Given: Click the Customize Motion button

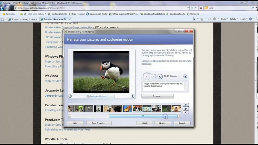Looking at the screenshot, I should [x=100, y=96].
